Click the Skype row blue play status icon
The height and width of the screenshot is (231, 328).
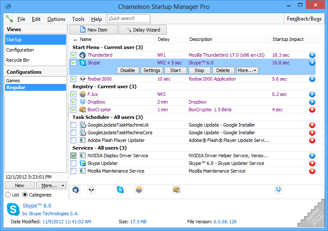pos(312,63)
